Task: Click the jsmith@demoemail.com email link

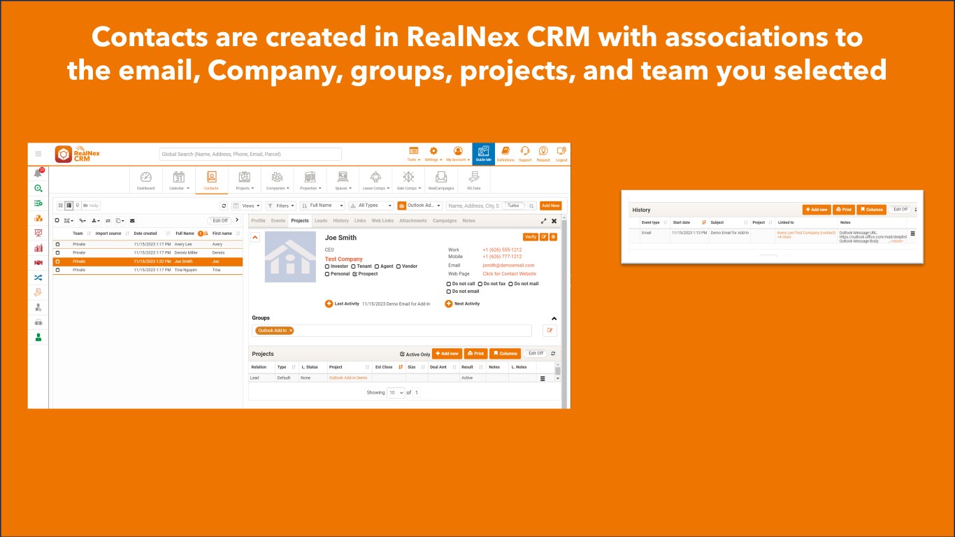Action: click(508, 266)
